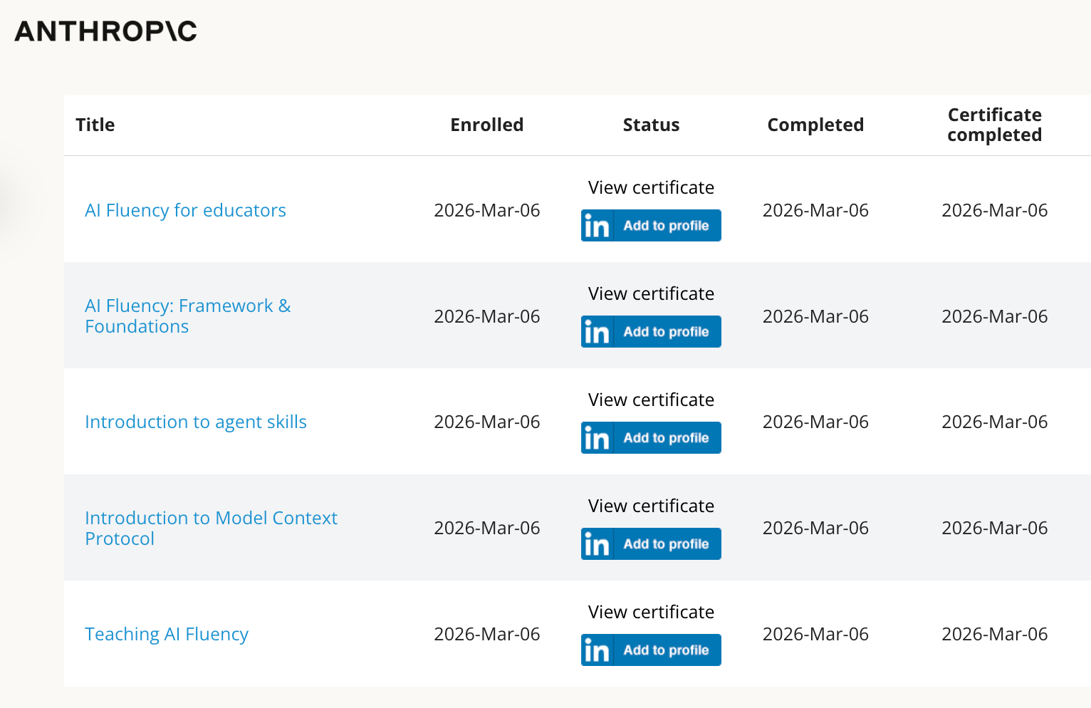View certificate for AI Fluency: Framework & Foundations
Screen dimensions: 1091x708
(651, 293)
